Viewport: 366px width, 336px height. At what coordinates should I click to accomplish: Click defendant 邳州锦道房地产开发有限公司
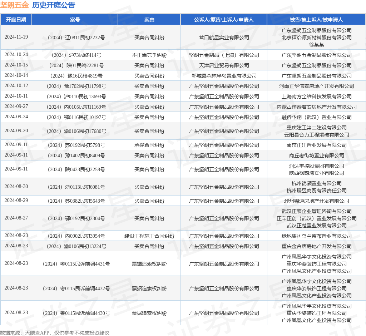pos(317,201)
